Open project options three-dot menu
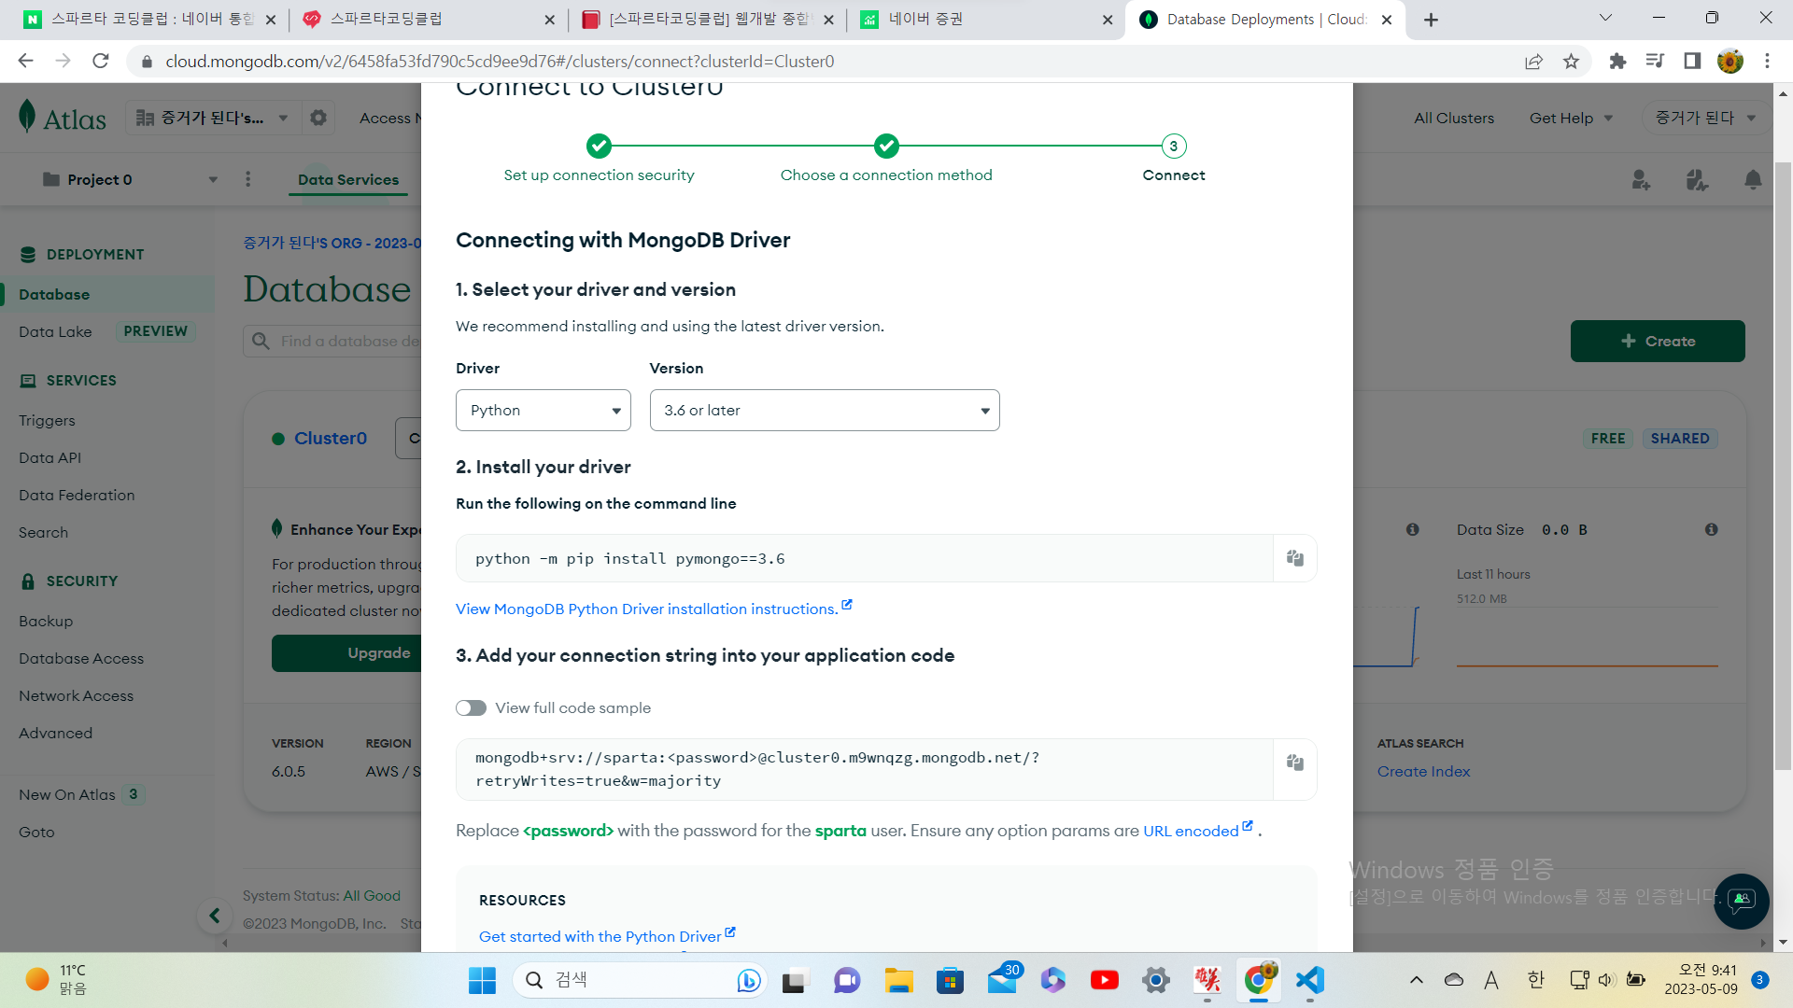This screenshot has height=1008, width=1793. pyautogui.click(x=247, y=179)
